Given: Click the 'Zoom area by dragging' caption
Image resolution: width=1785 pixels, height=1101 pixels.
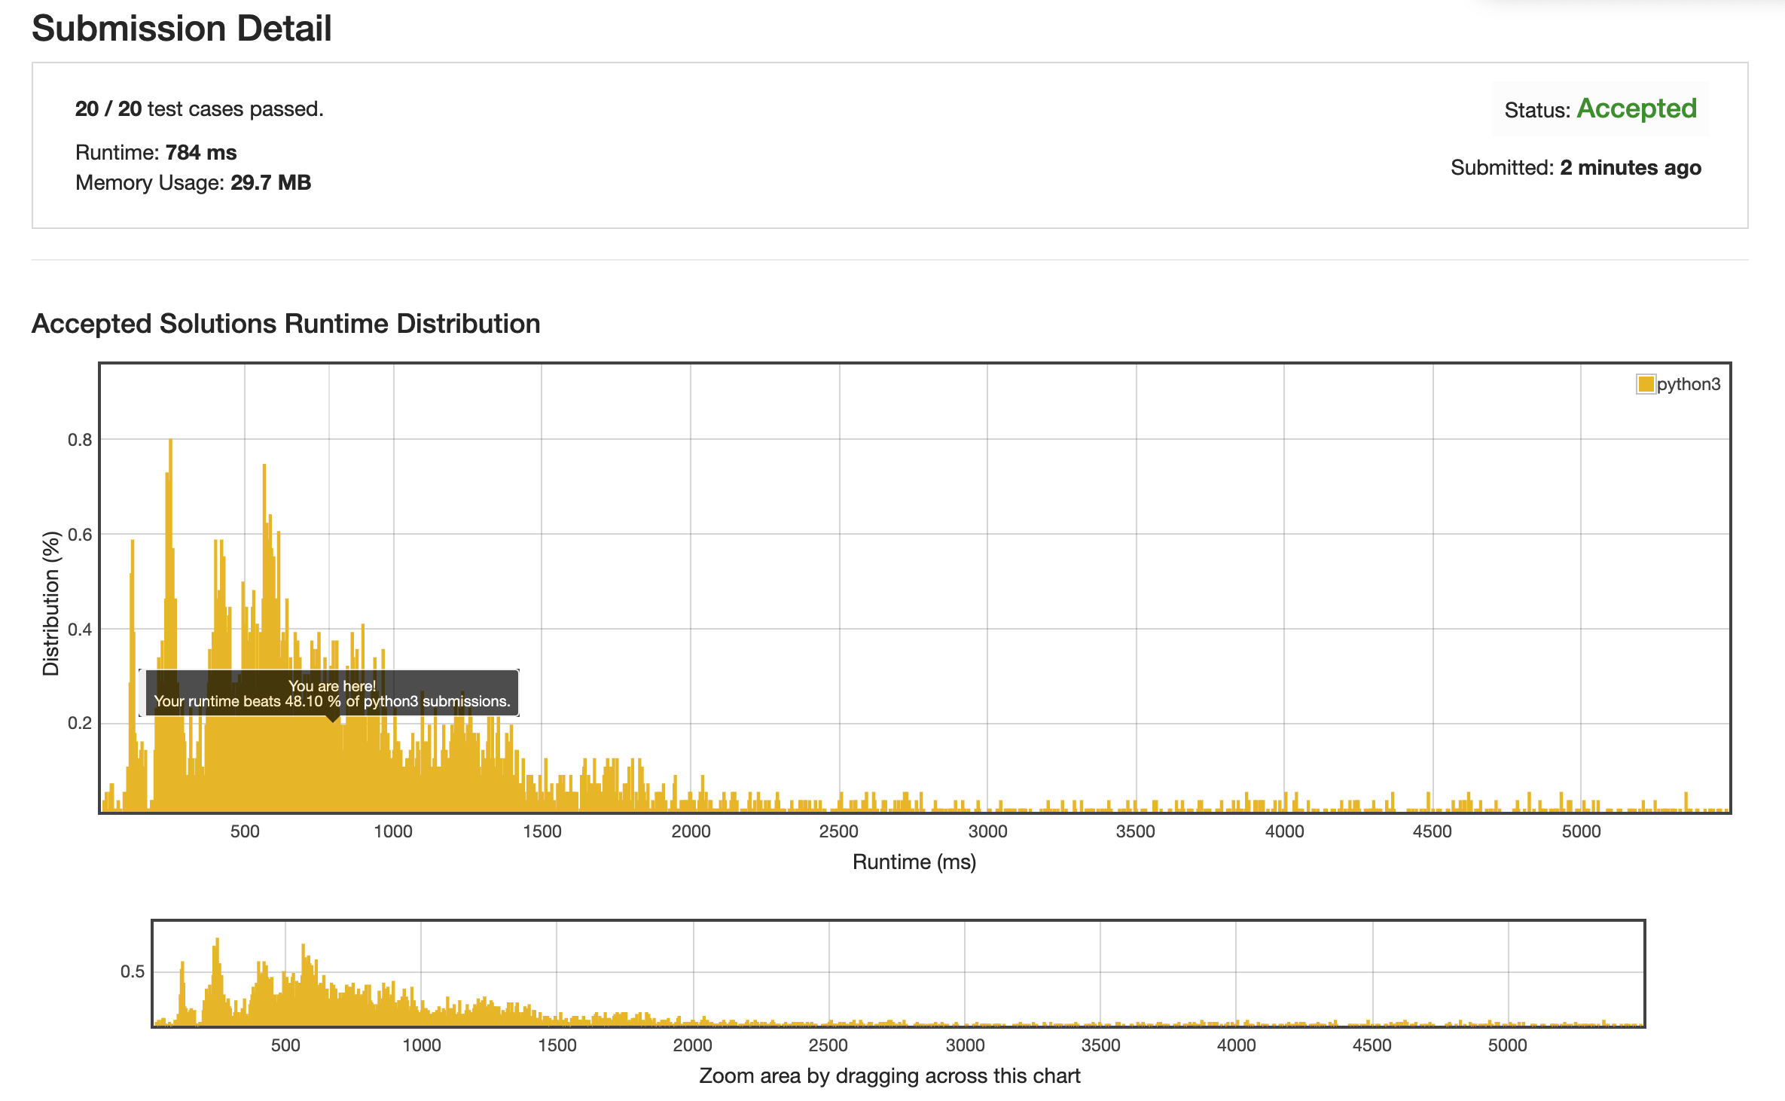Looking at the screenshot, I should (889, 1075).
